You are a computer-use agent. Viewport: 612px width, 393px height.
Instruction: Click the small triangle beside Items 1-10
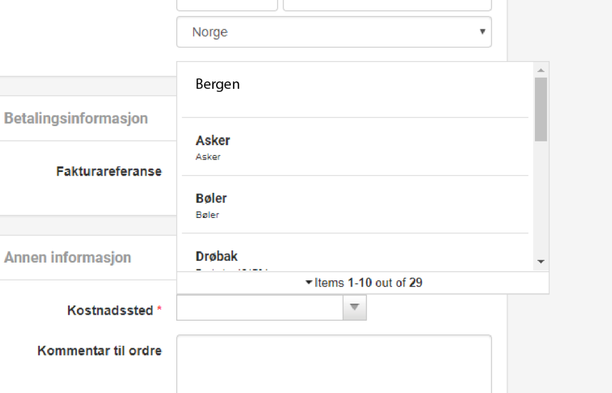[308, 283]
